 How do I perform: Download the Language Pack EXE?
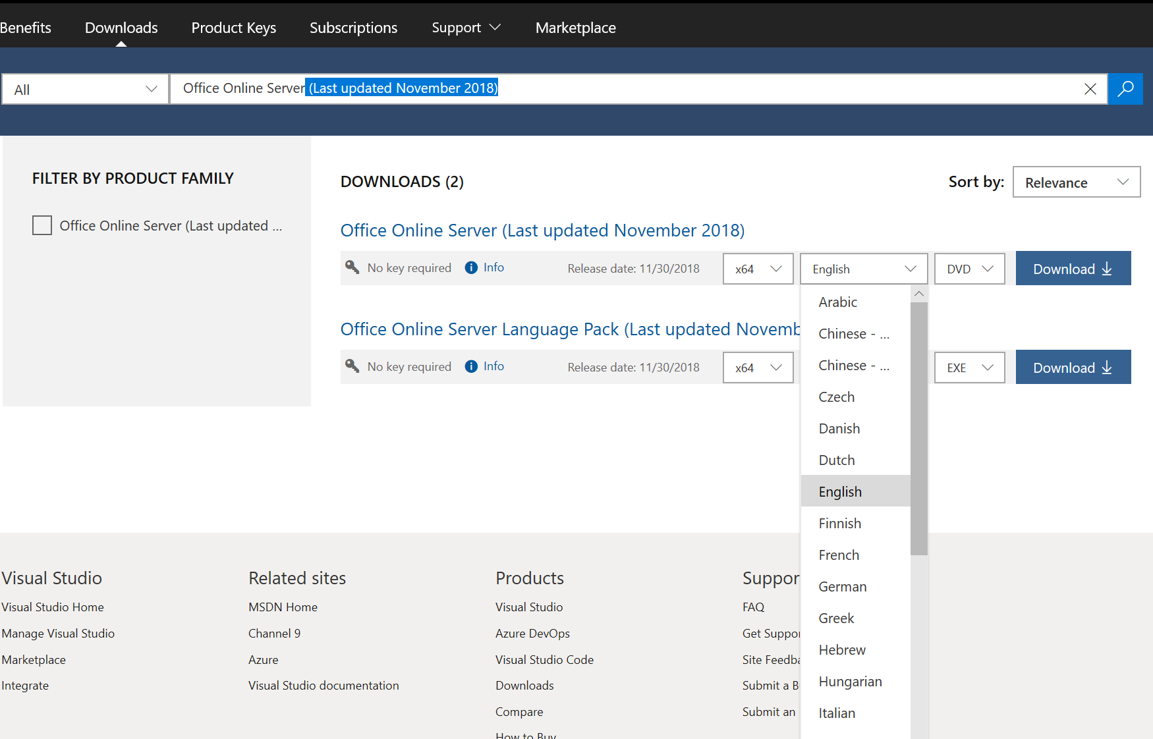click(x=1073, y=367)
